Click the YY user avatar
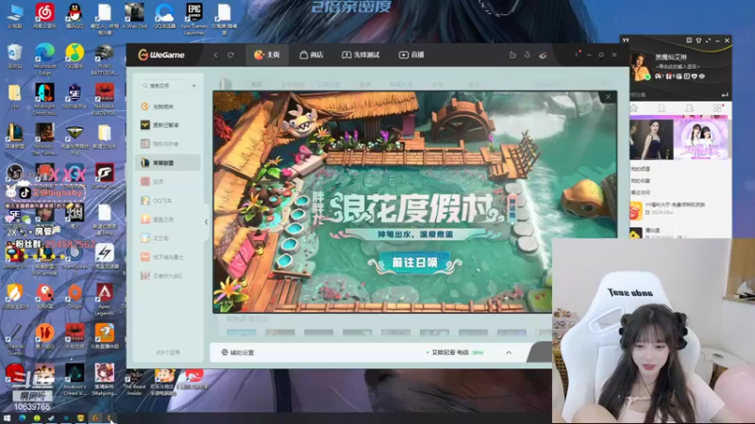755x424 pixels. pyautogui.click(x=641, y=67)
